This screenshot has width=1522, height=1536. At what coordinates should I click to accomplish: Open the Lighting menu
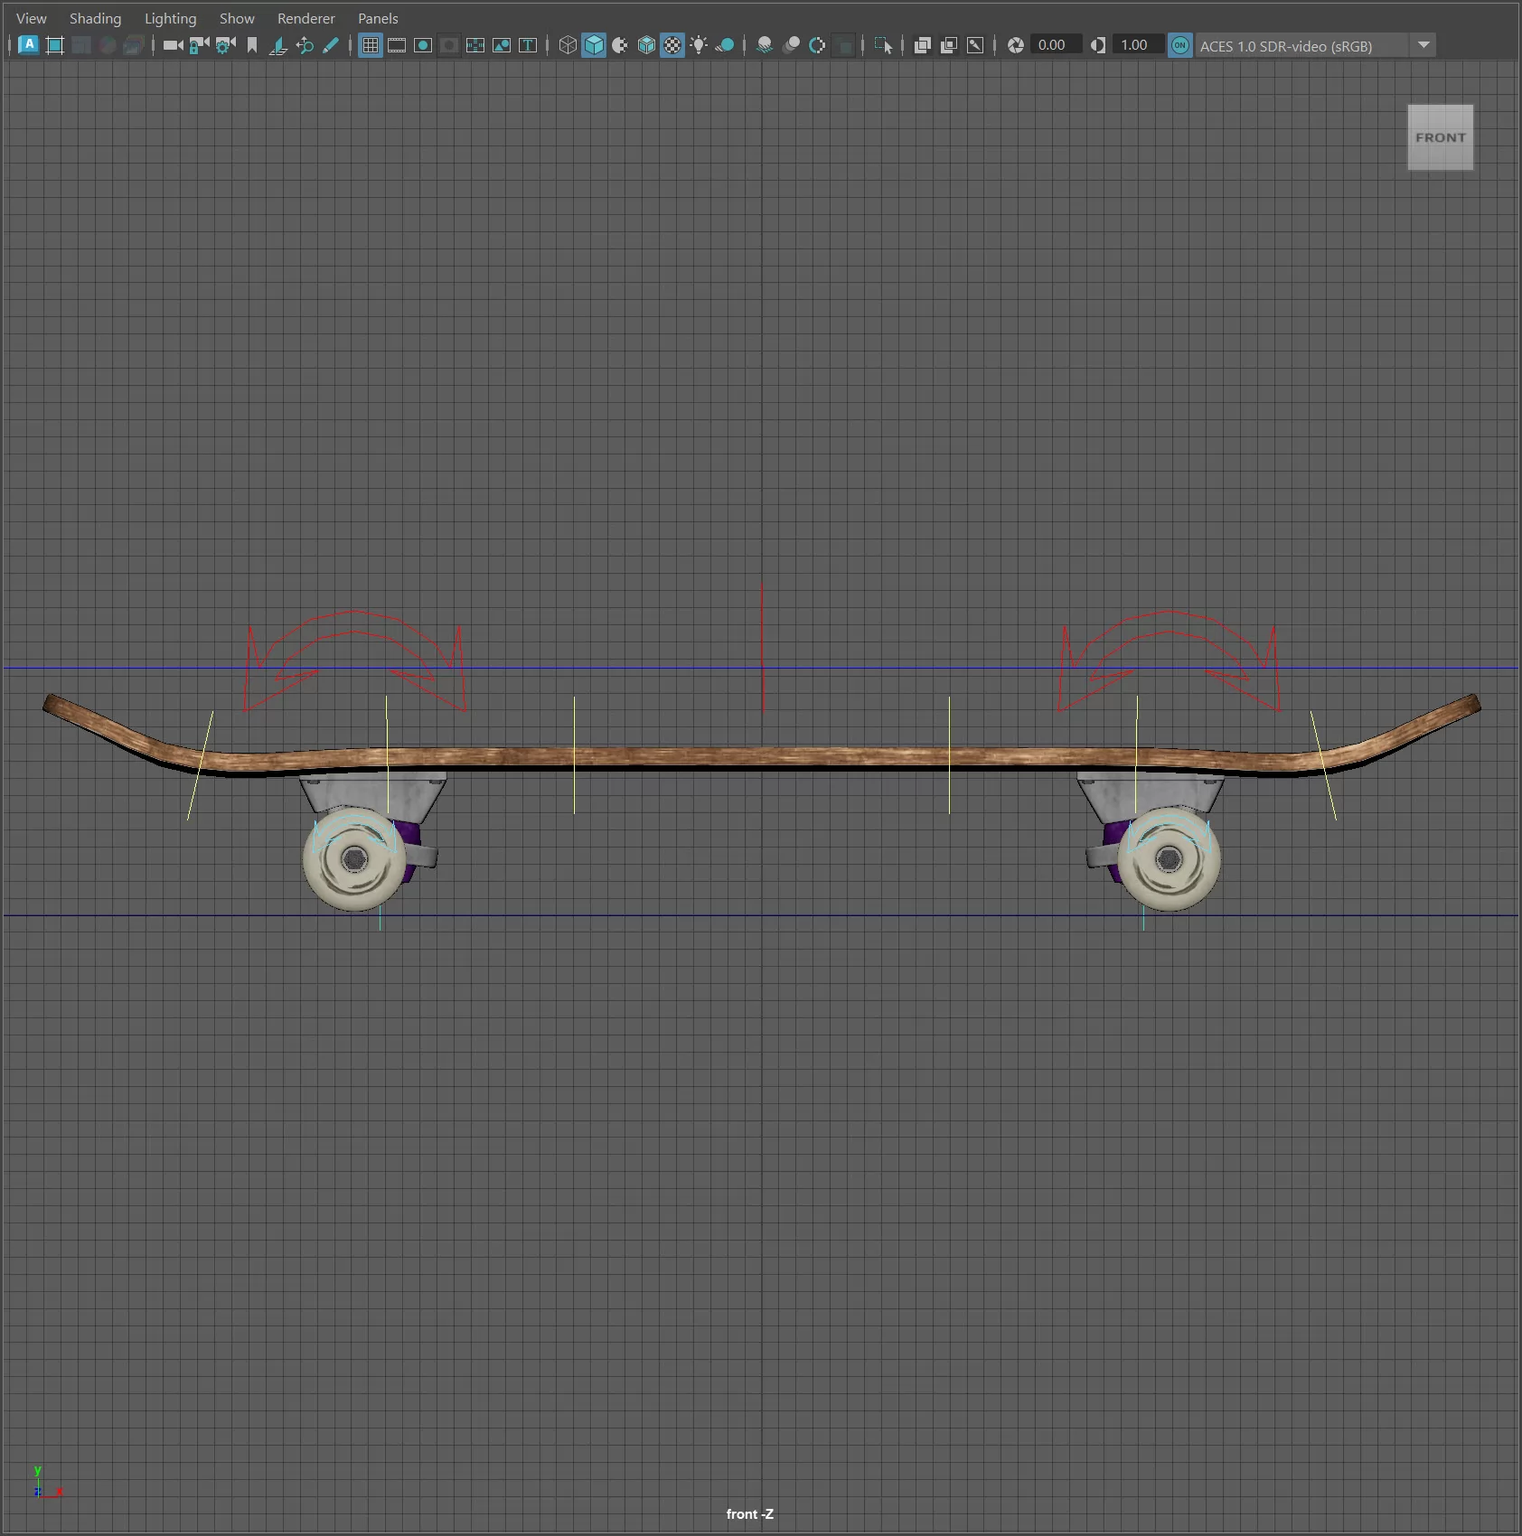[170, 18]
